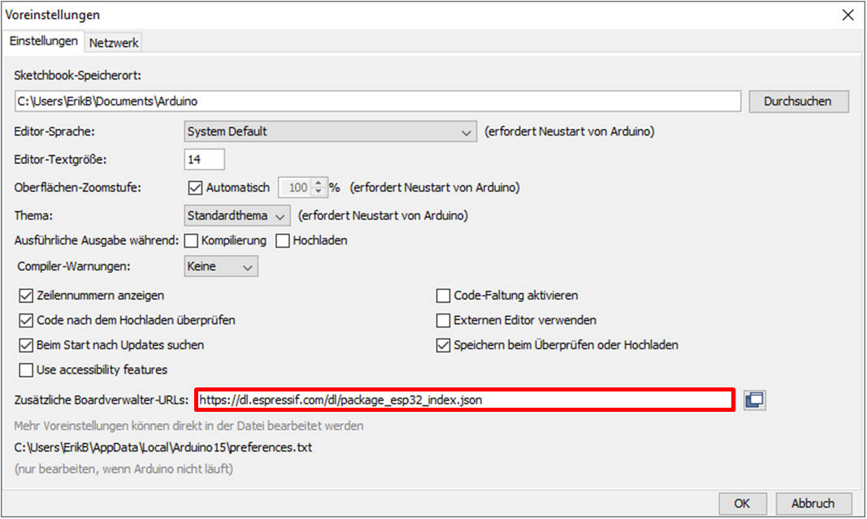867x519 pixels.
Task: Confirm the settings with OK
Action: [x=742, y=503]
